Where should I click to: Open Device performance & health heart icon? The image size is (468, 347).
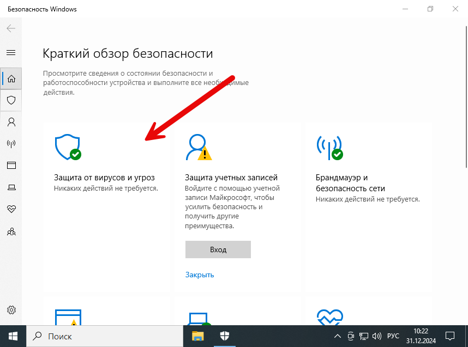pyautogui.click(x=11, y=209)
